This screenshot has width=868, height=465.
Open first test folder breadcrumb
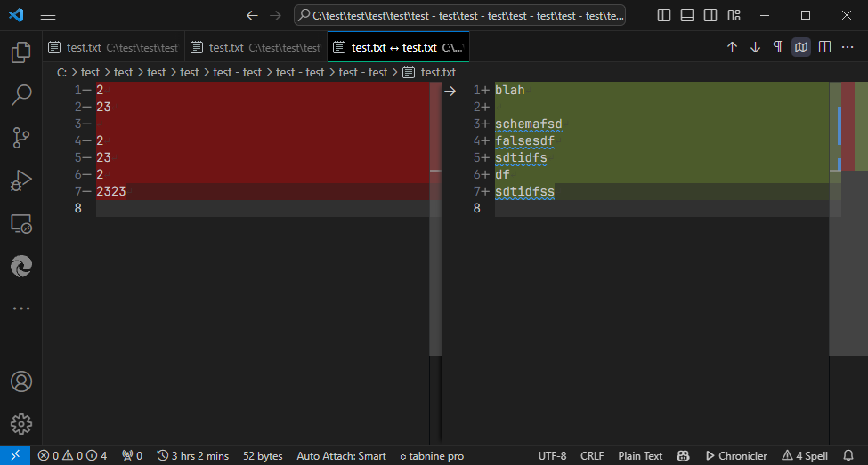click(90, 72)
